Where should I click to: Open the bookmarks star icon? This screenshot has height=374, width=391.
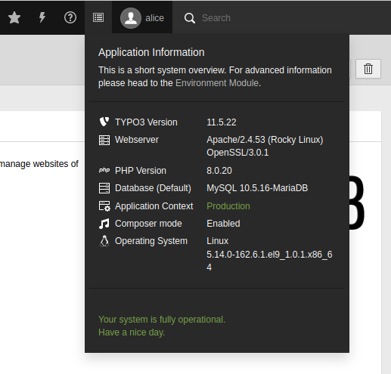pos(14,17)
